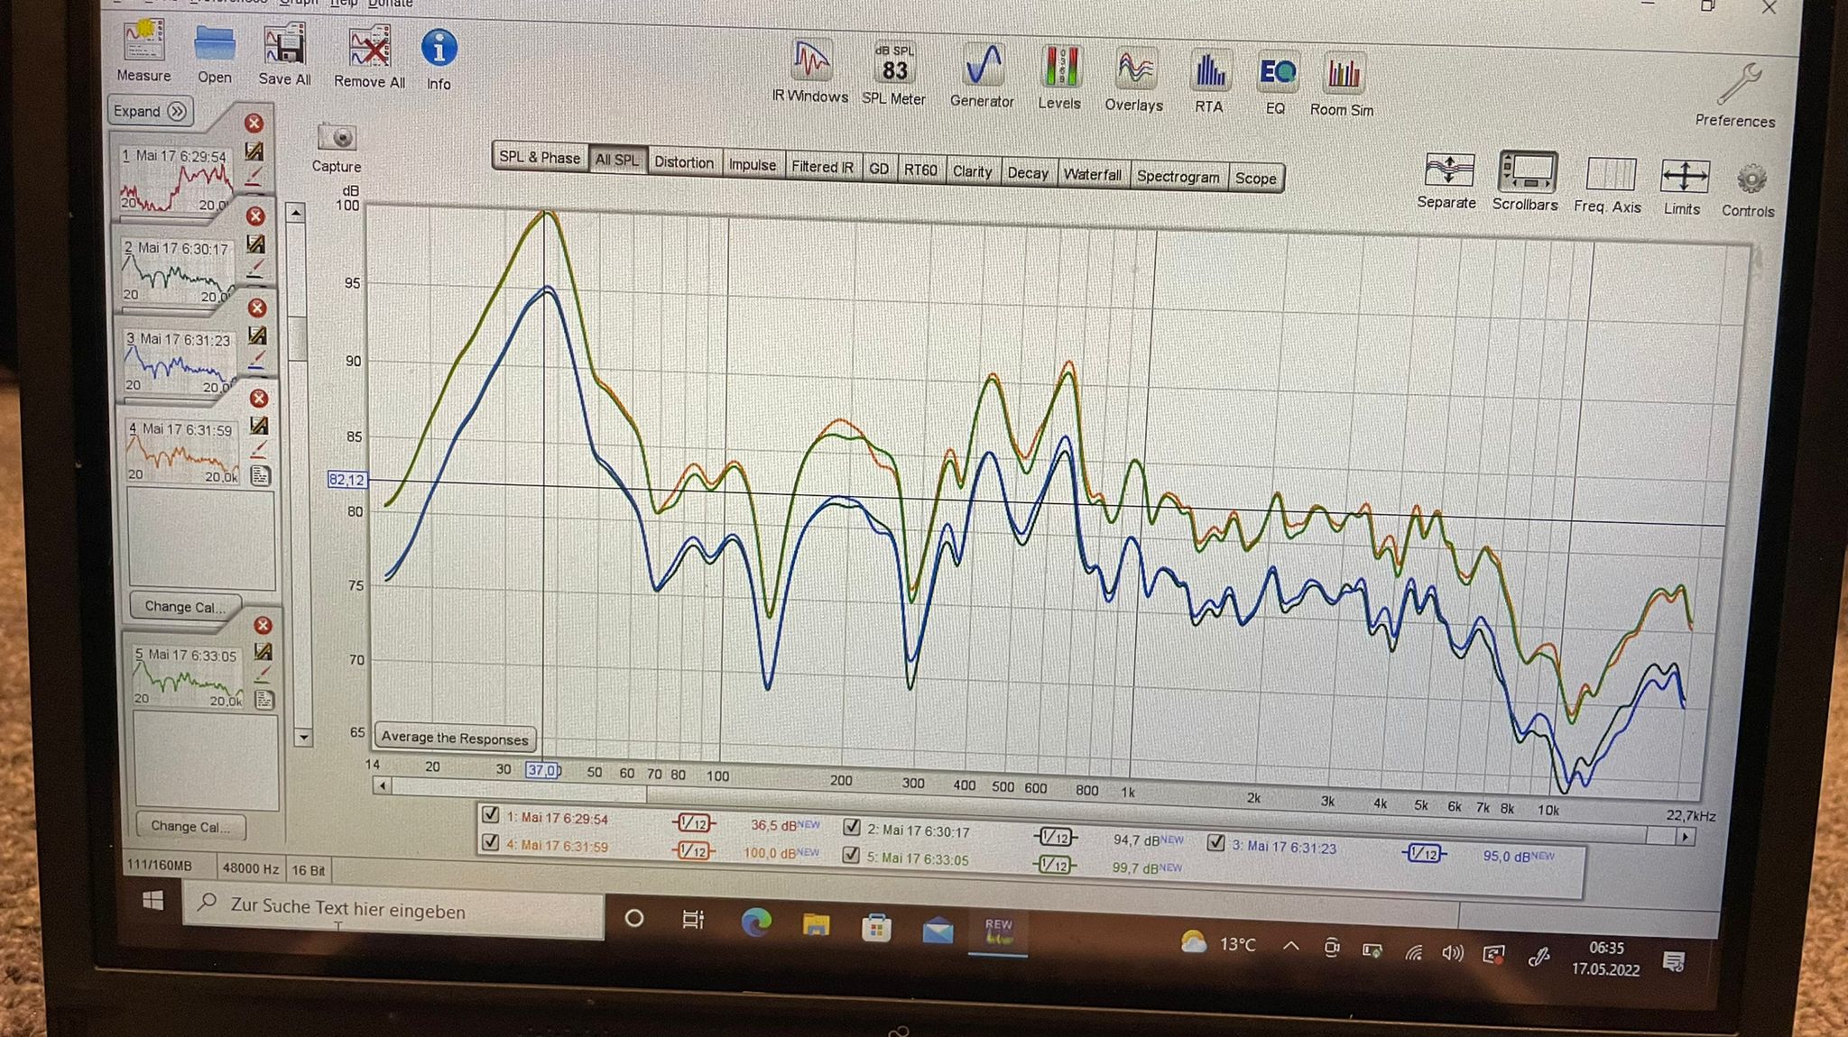Click the first Change Cal button
The height and width of the screenshot is (1037, 1848).
pos(185,606)
